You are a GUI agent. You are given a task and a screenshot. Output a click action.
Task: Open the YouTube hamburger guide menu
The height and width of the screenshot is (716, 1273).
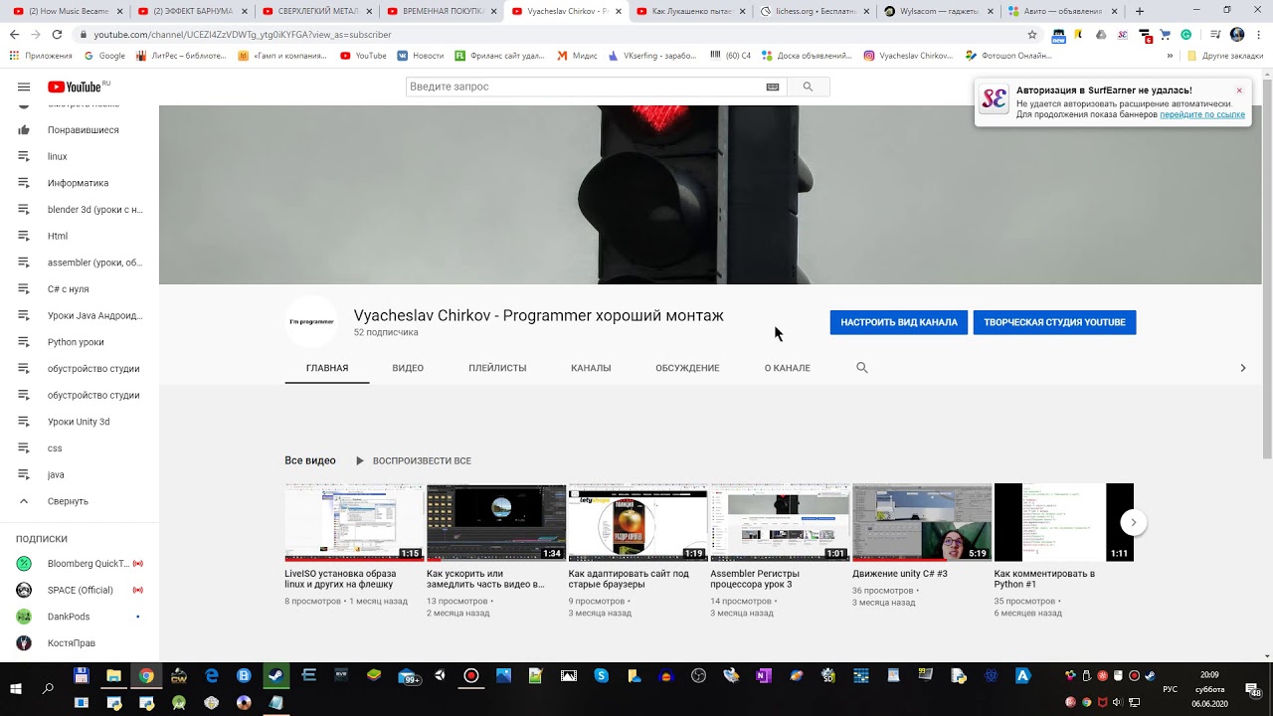click(24, 87)
